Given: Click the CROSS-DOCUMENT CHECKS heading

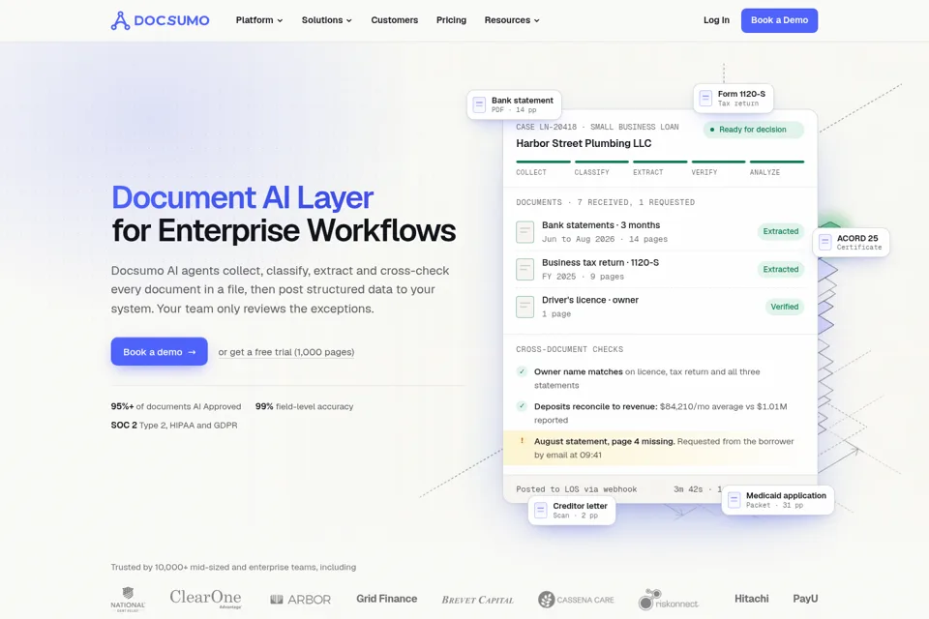Looking at the screenshot, I should click(x=569, y=349).
